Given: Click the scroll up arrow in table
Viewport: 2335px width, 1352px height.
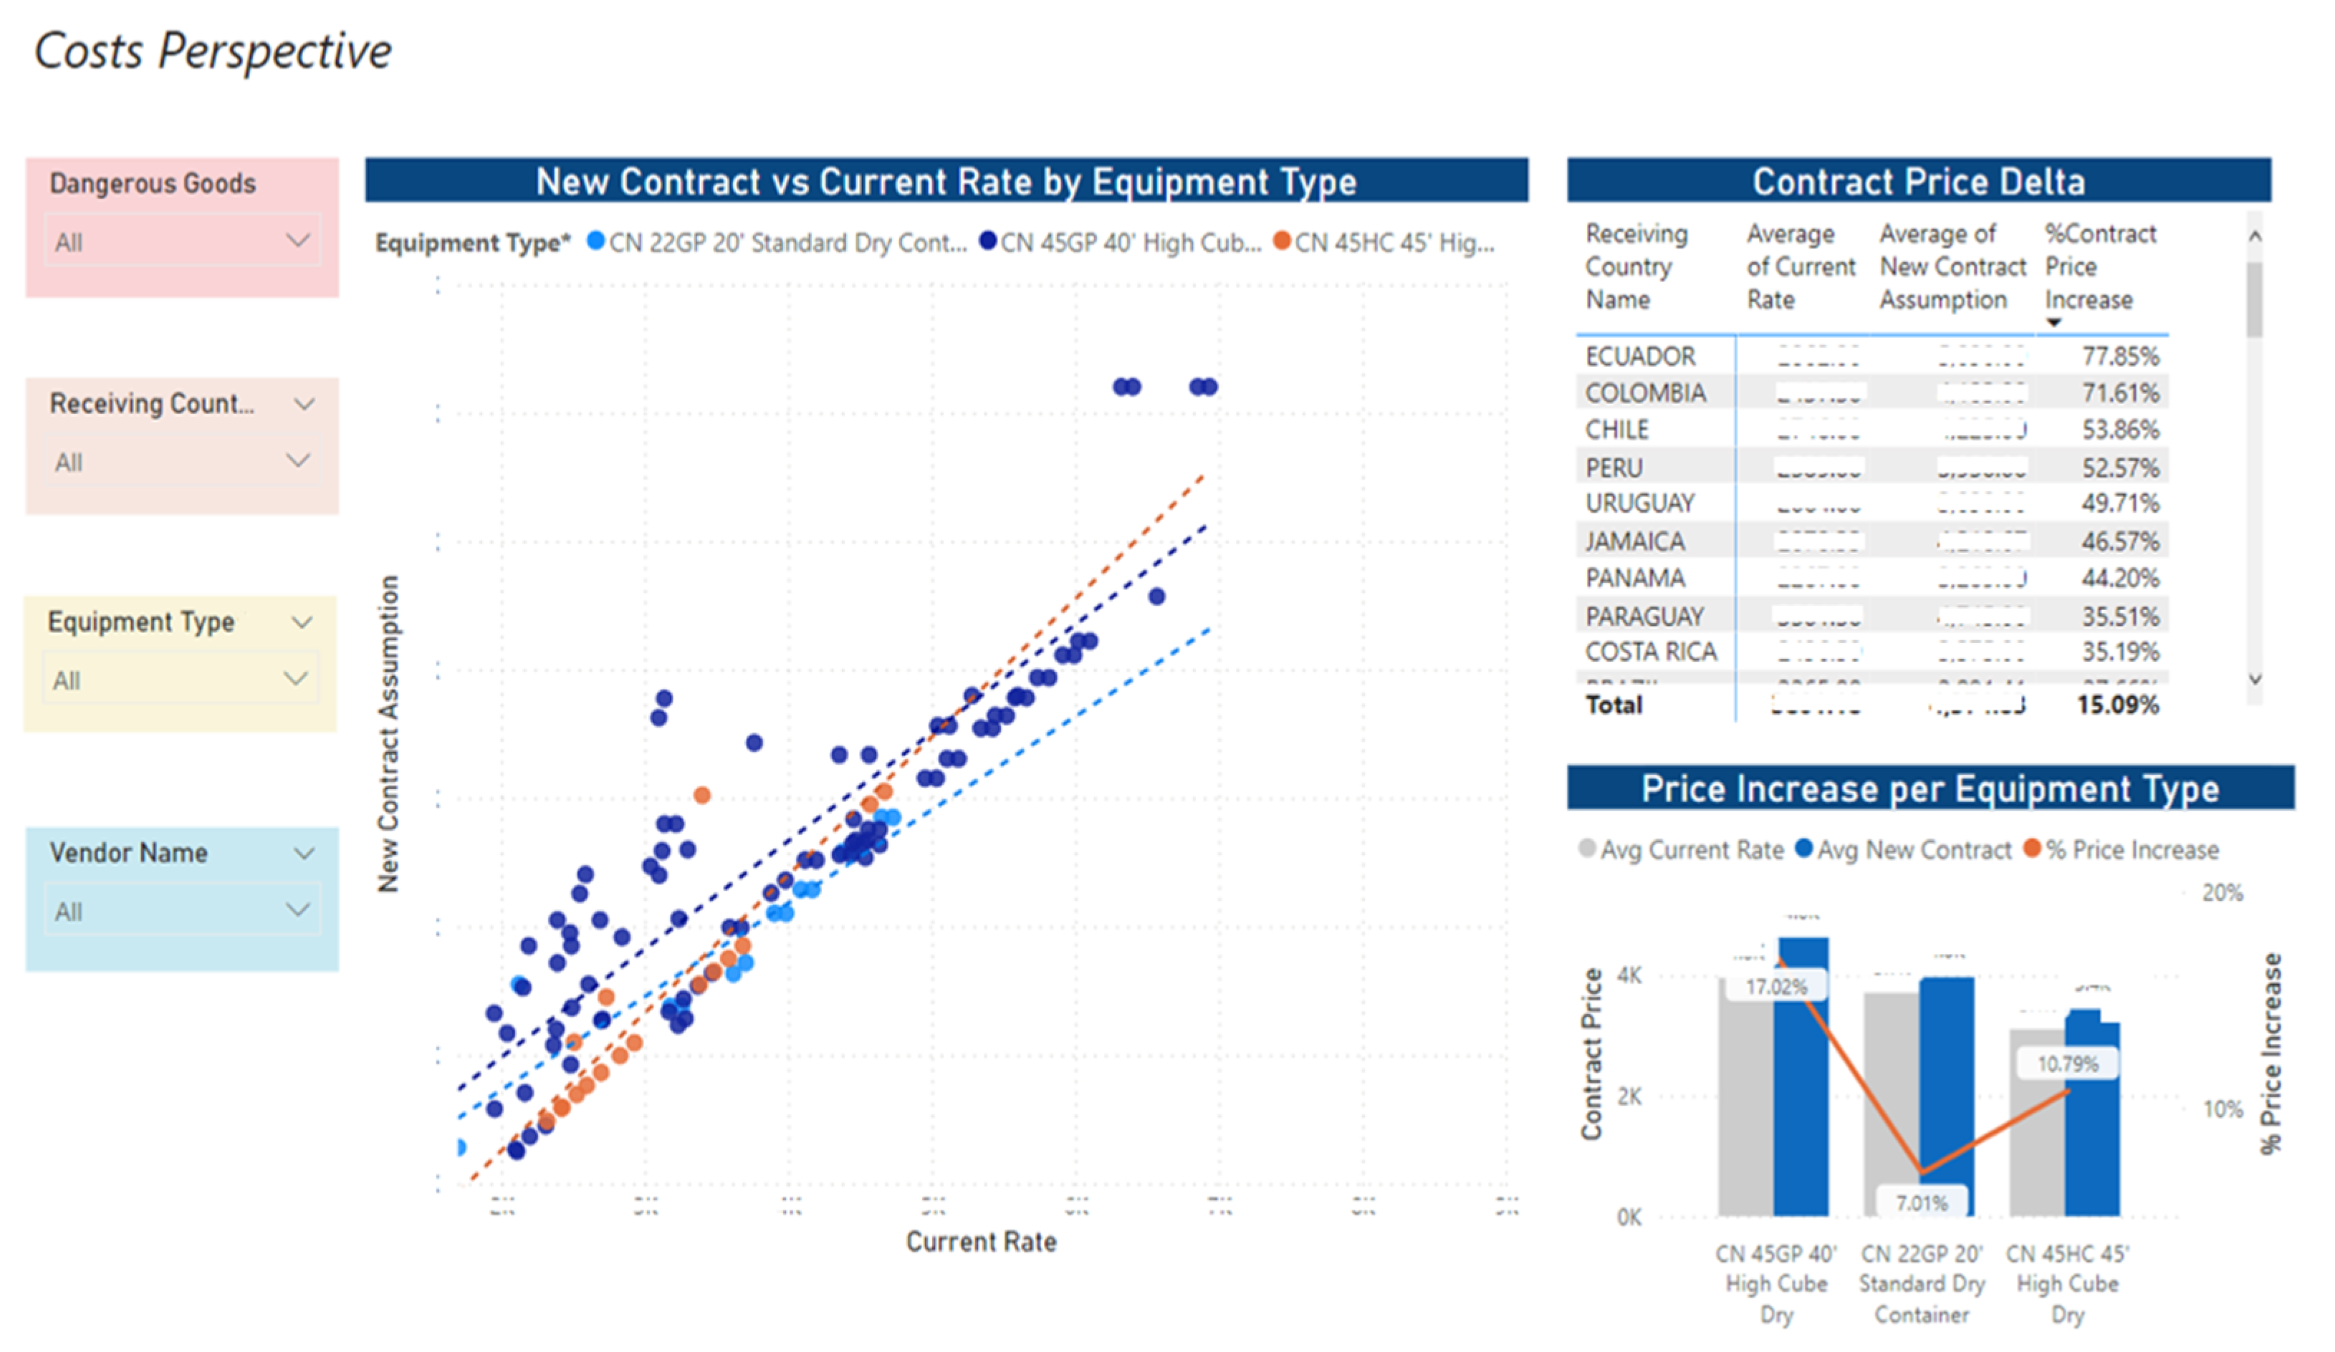Looking at the screenshot, I should coord(2254,236).
